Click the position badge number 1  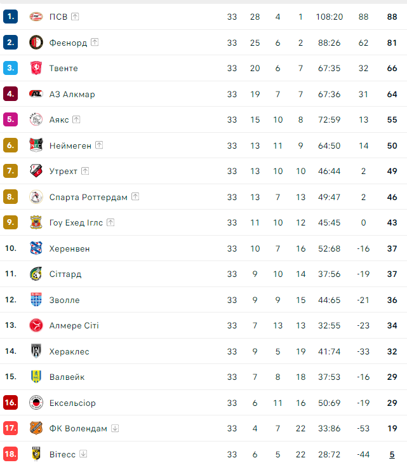[10, 17]
